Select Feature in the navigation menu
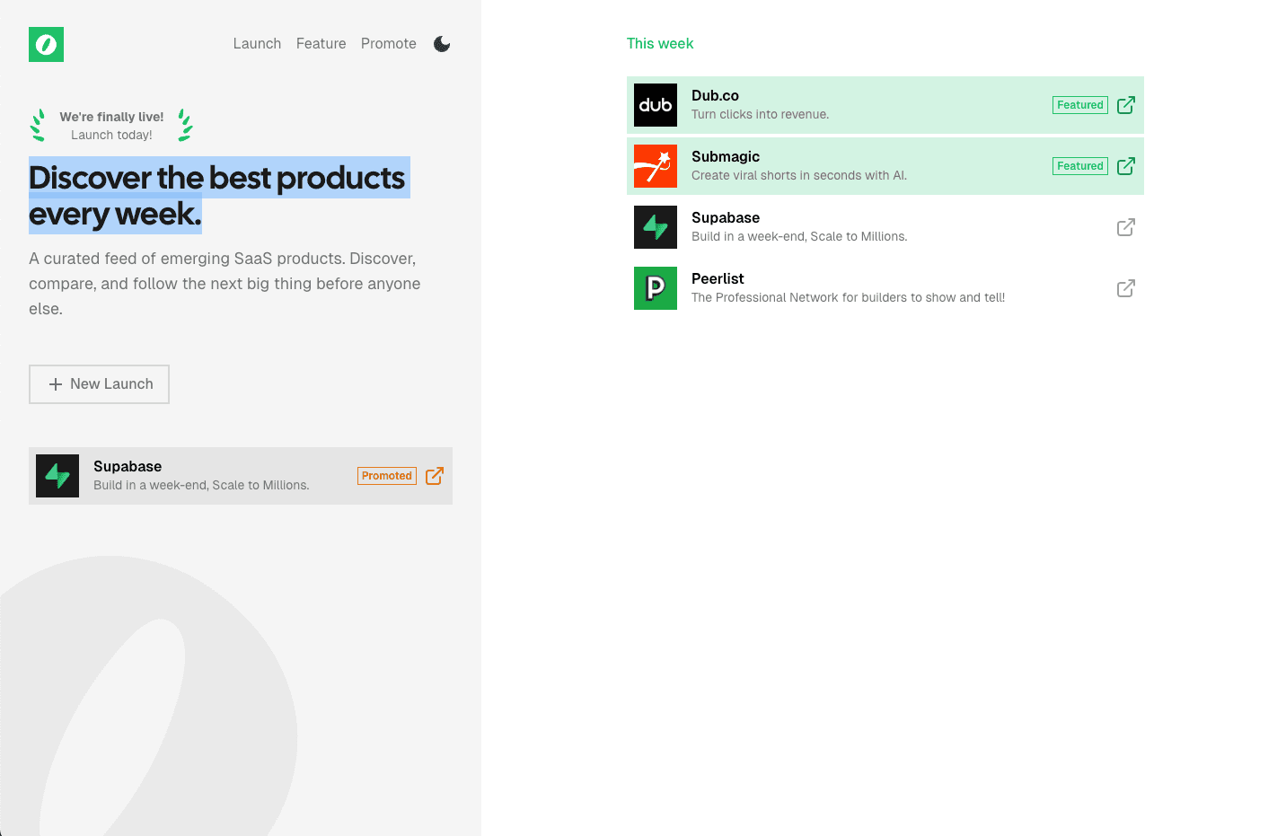The image size is (1286, 836). [x=321, y=43]
